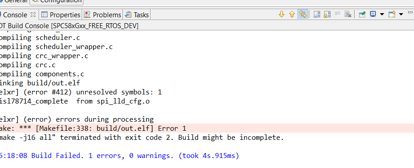The width and height of the screenshot is (414, 168).
Task: Select the Configuration tab at the top
Action: pos(57,1)
